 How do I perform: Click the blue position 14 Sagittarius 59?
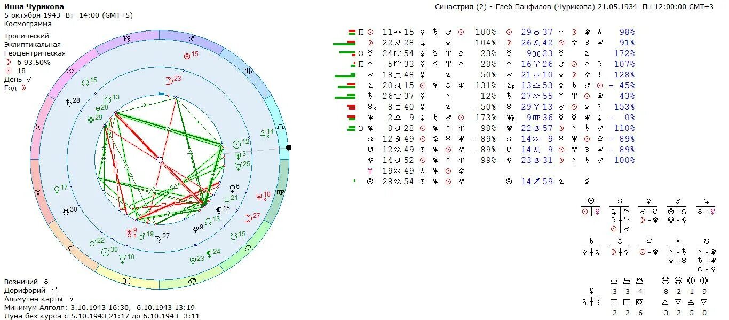pos(537,182)
